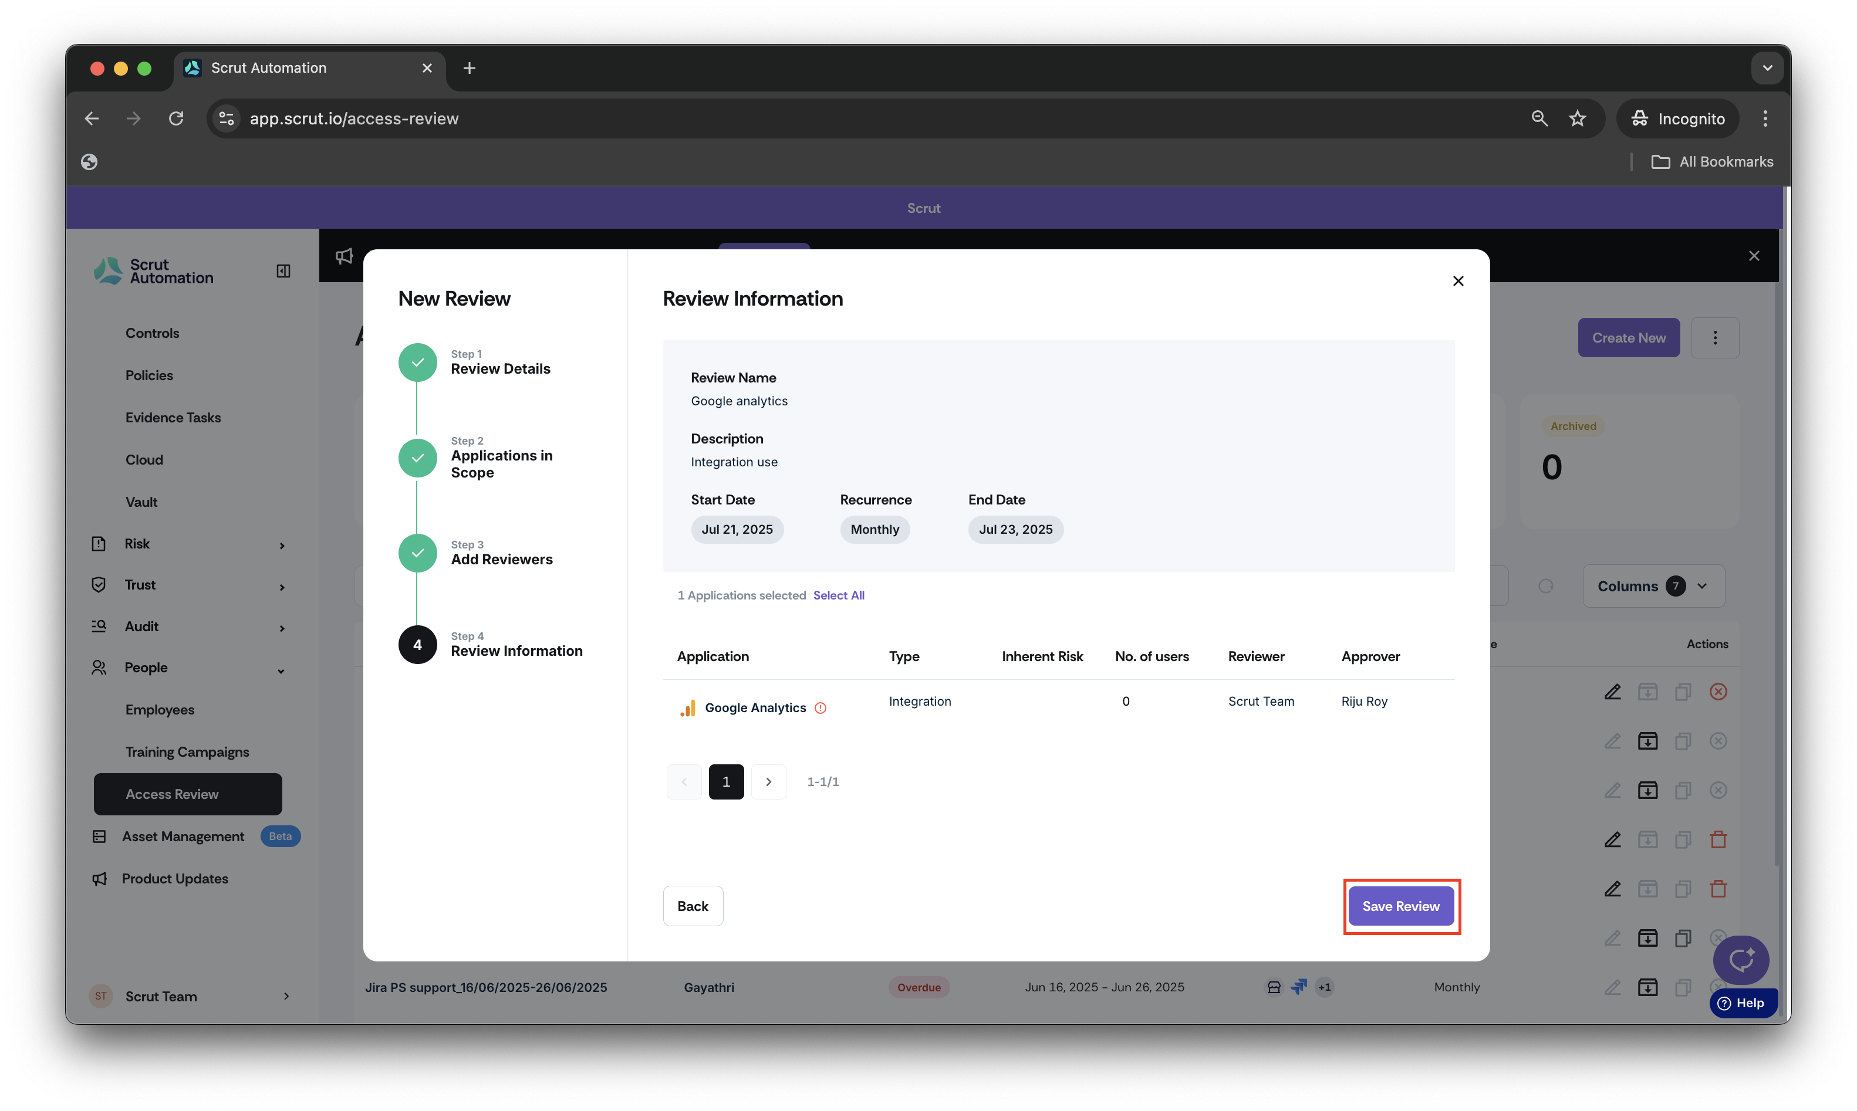Go to Training Campaigns in sidebar

point(187,751)
